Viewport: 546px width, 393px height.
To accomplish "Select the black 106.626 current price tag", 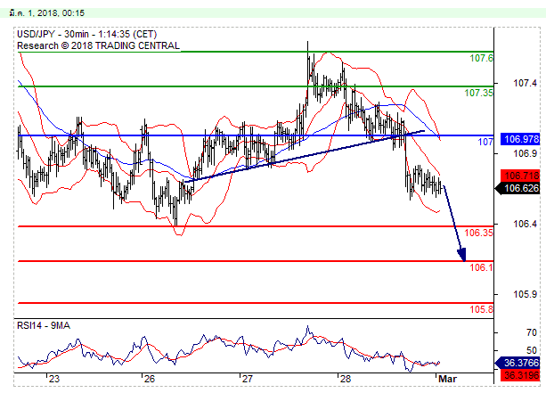I will pyautogui.click(x=520, y=188).
